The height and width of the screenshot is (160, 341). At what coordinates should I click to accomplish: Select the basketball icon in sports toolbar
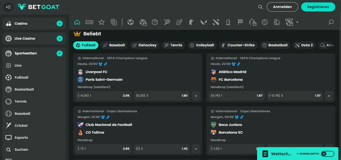[155, 22]
